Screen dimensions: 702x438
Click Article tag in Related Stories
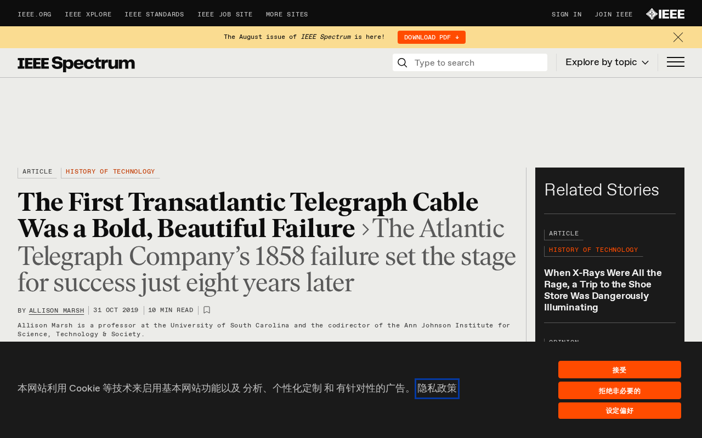click(564, 234)
